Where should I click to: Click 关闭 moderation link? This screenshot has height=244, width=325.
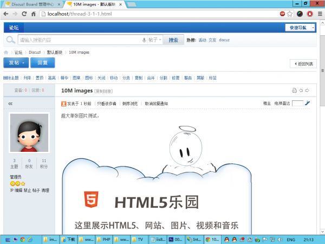pos(101,78)
